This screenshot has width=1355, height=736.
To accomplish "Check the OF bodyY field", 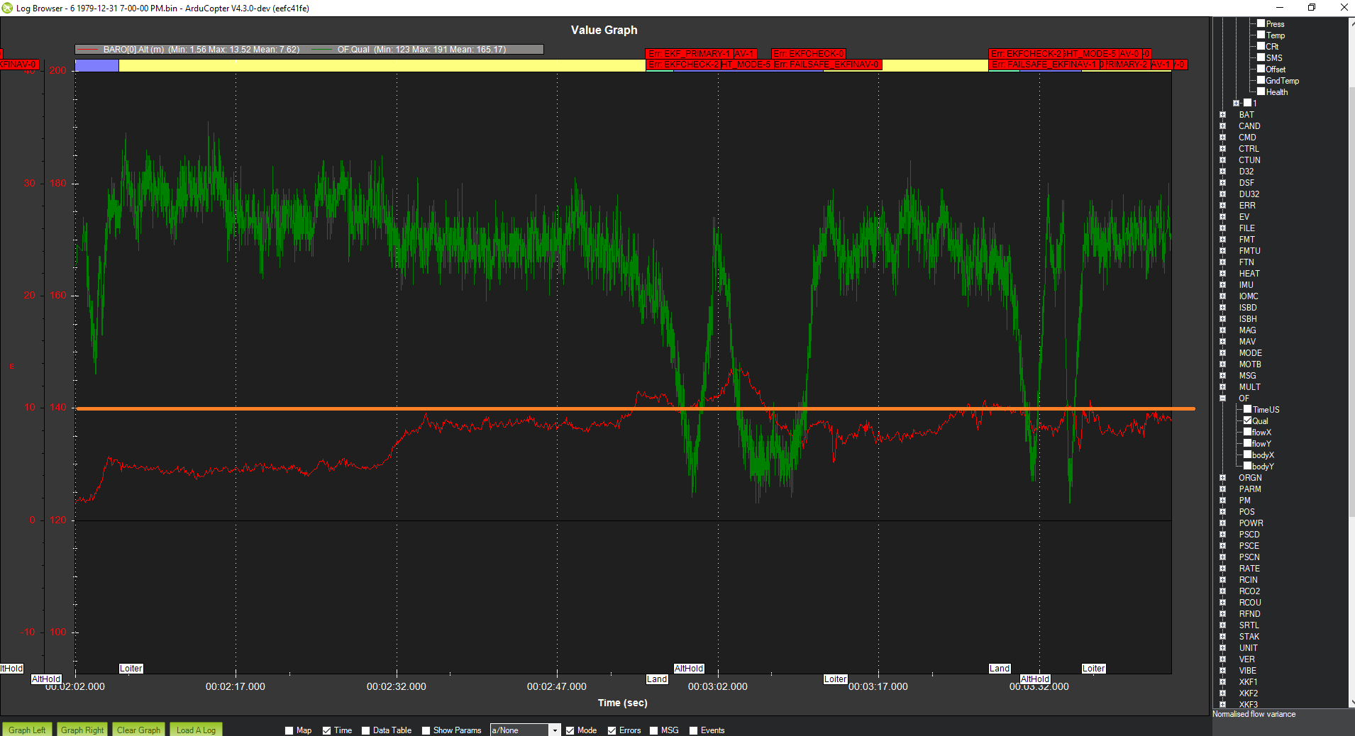I will 1247,466.
